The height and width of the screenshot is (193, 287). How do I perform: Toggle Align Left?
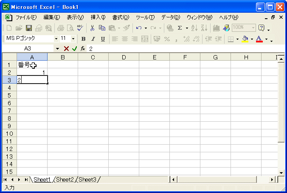point(115,39)
